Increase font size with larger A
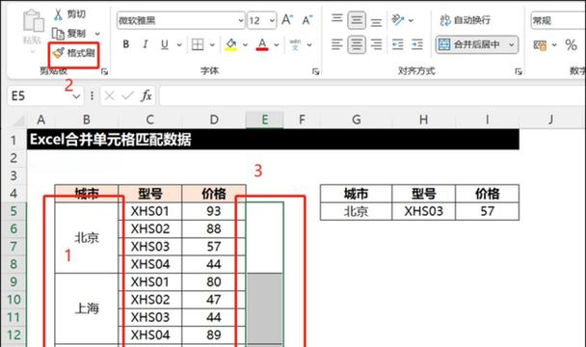 point(287,20)
